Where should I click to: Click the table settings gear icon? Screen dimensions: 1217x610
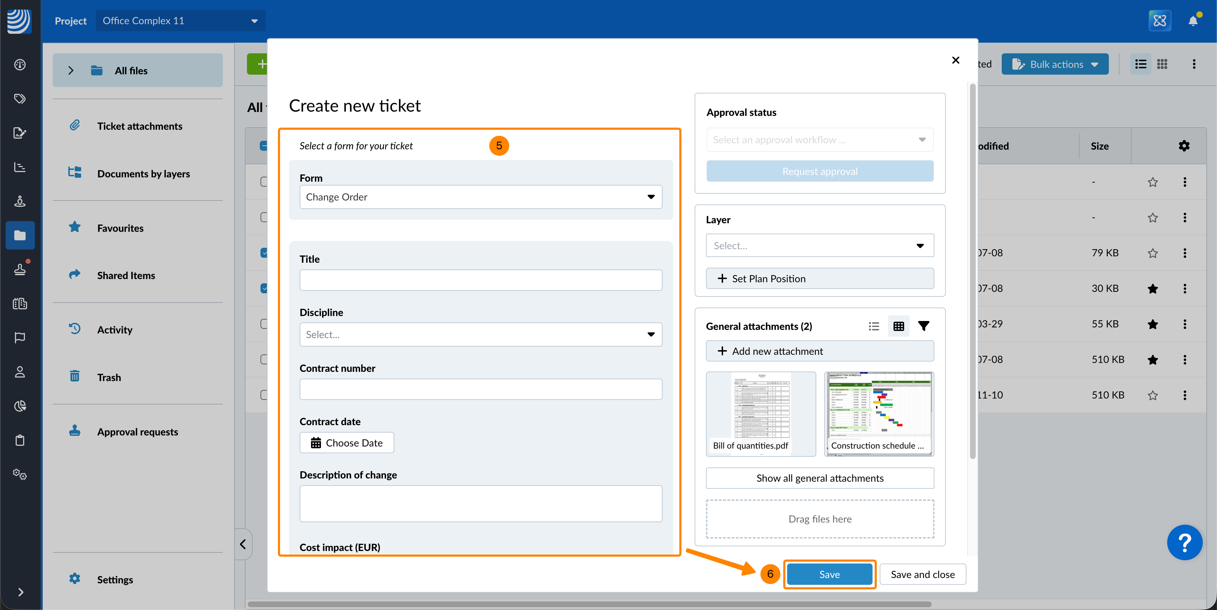tap(1184, 146)
